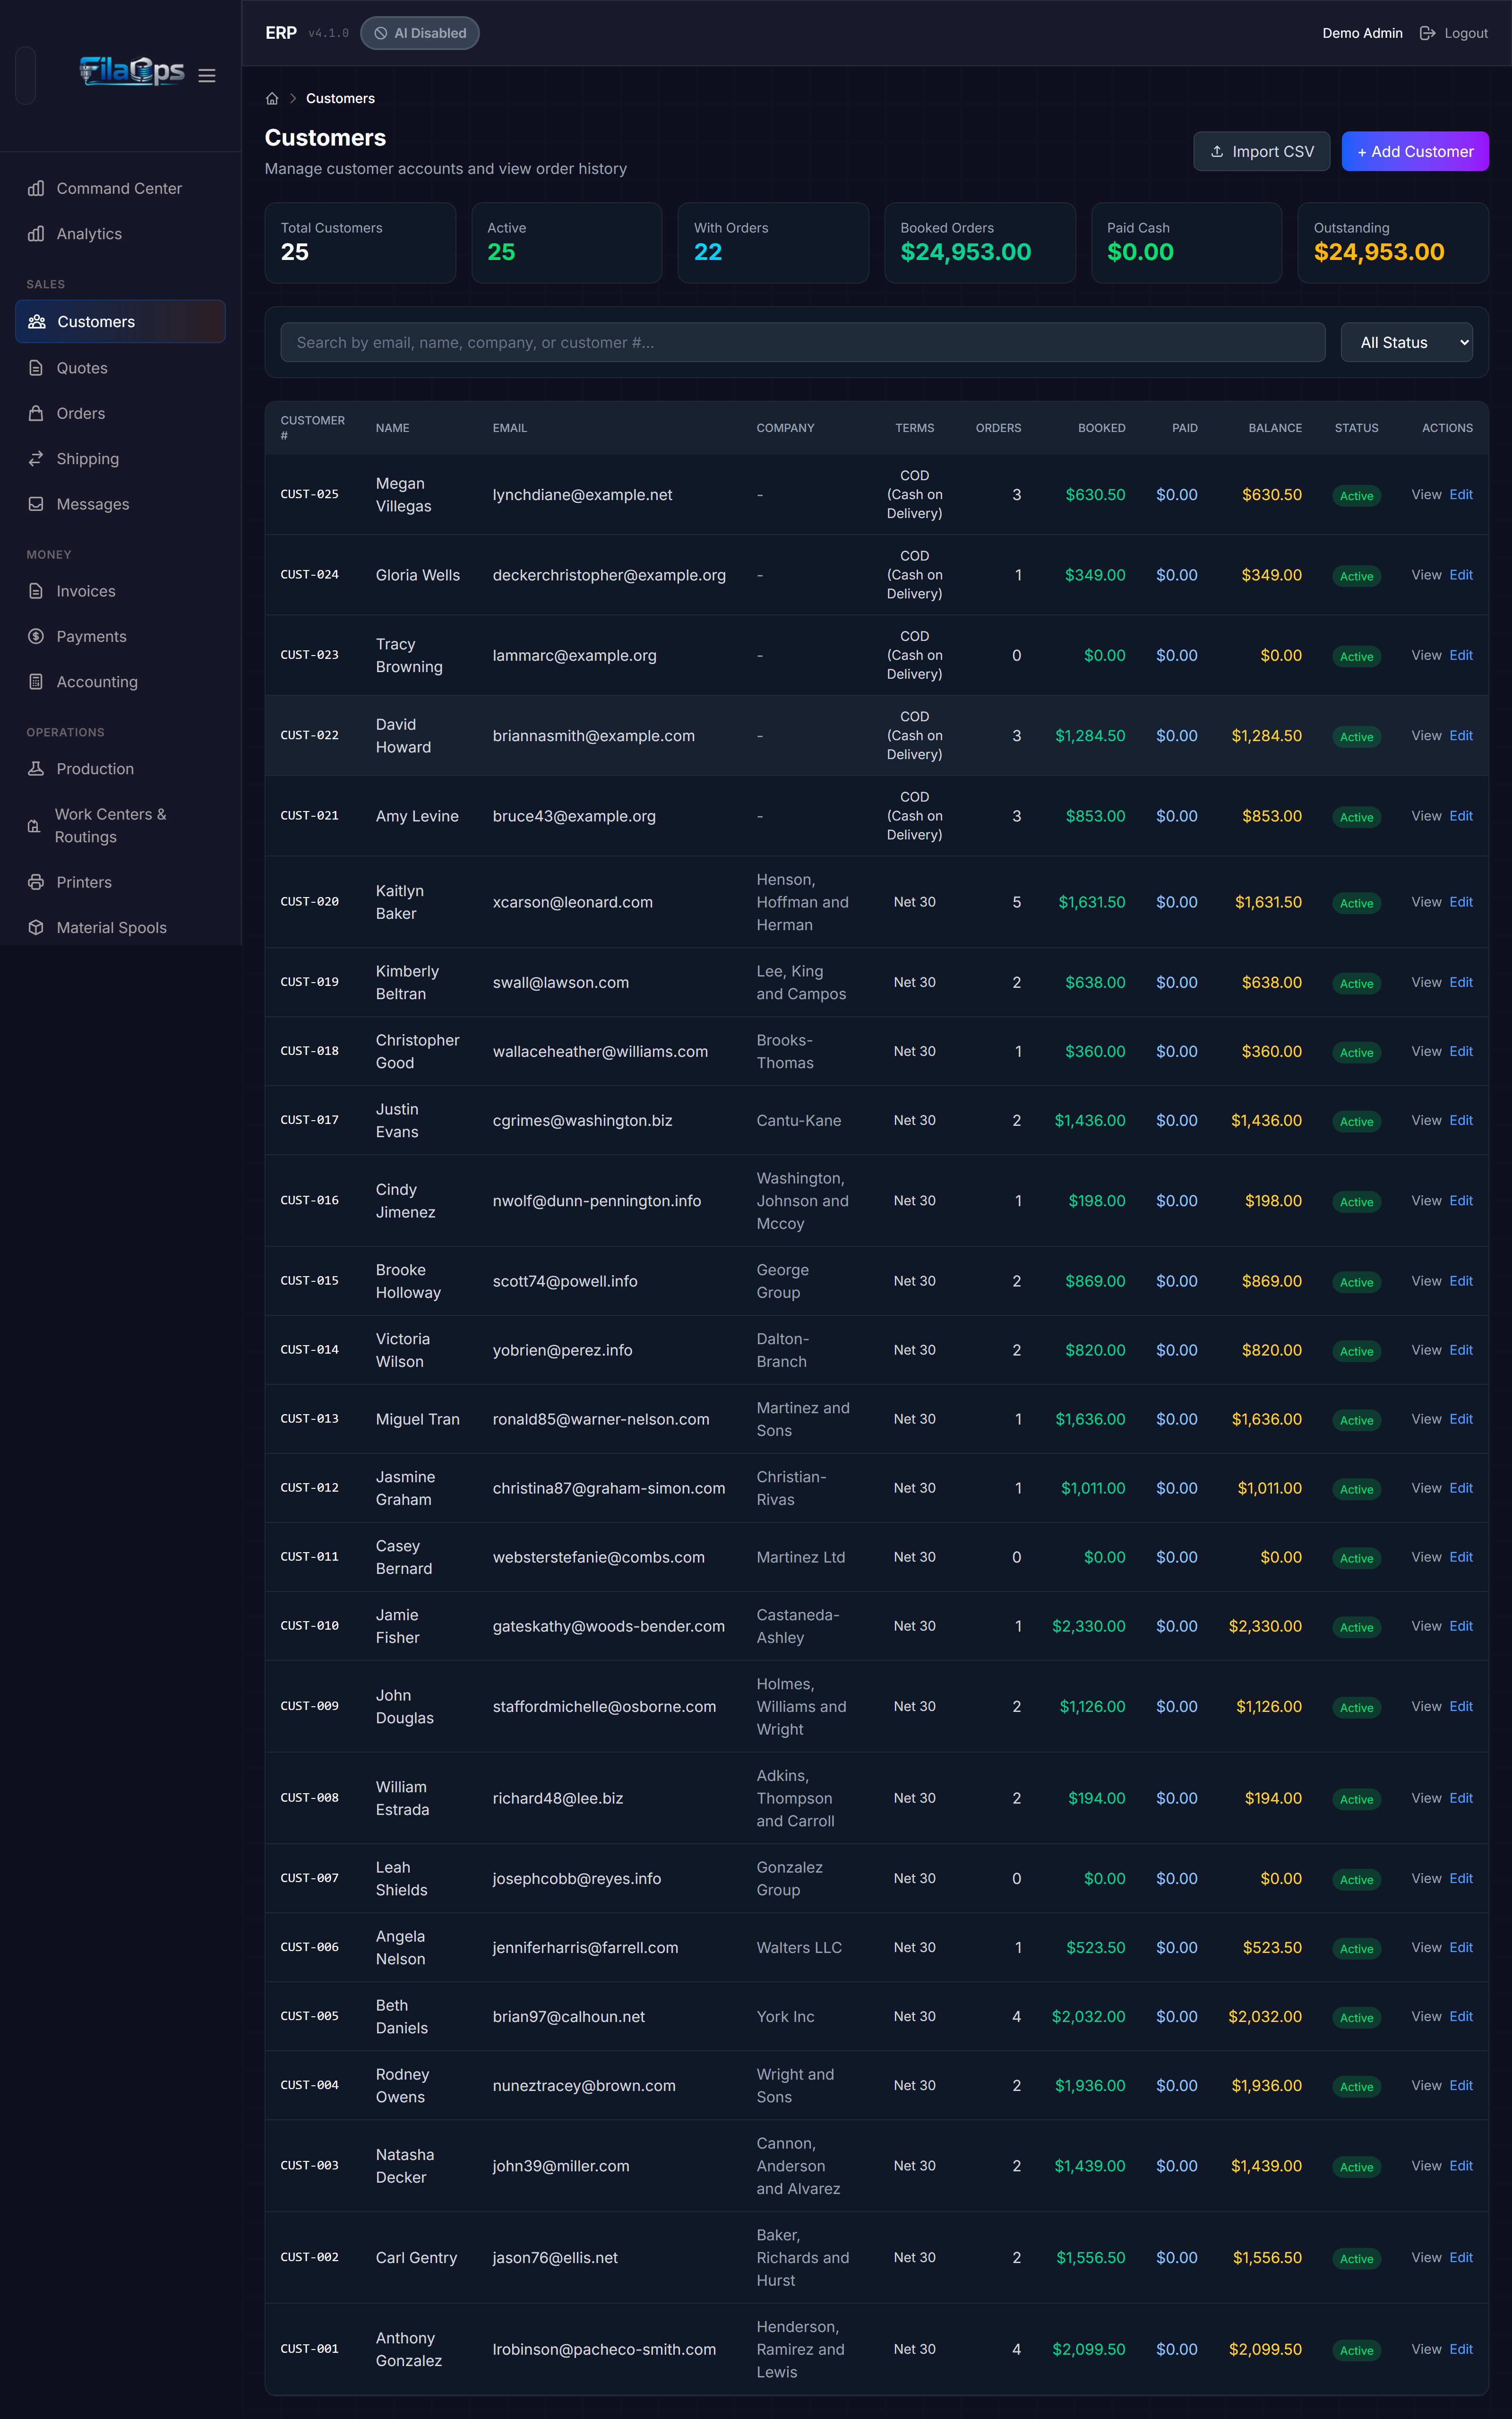Viewport: 1512px width, 2419px height.
Task: Click the Customers breadcrumb text
Action: coord(340,98)
